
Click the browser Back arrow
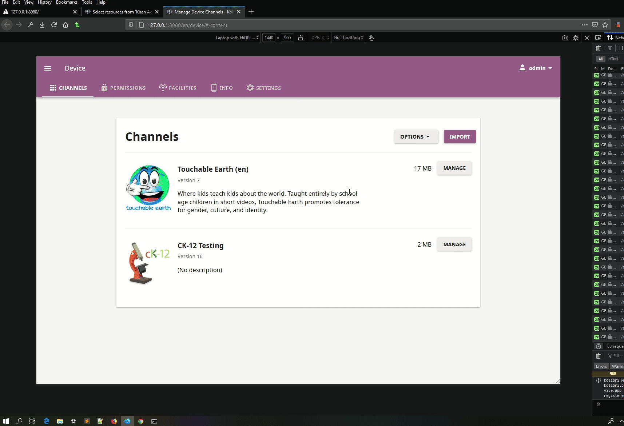[7, 25]
